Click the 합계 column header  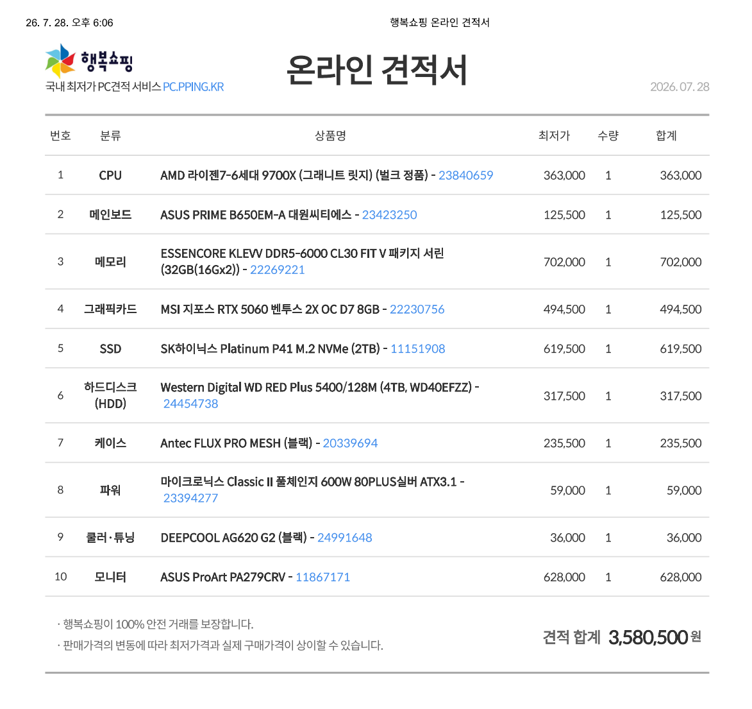pos(666,136)
